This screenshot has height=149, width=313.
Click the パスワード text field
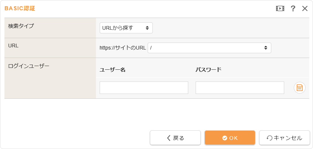click(240, 88)
